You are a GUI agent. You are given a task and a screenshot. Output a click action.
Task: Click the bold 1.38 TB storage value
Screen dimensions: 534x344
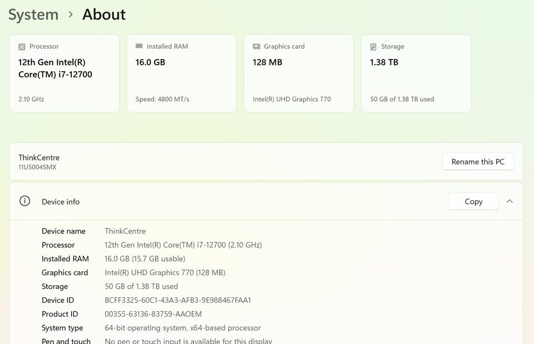click(384, 62)
